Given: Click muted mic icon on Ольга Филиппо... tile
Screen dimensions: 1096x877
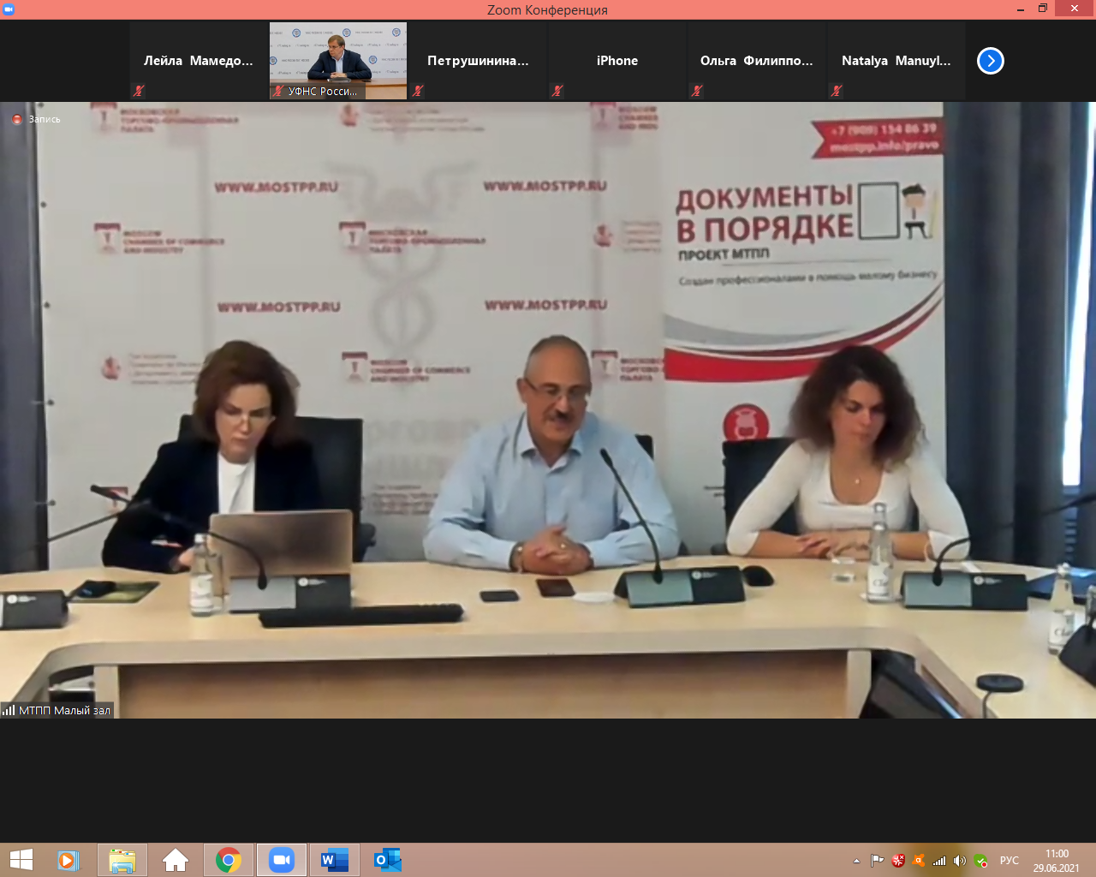Looking at the screenshot, I should coord(697,91).
